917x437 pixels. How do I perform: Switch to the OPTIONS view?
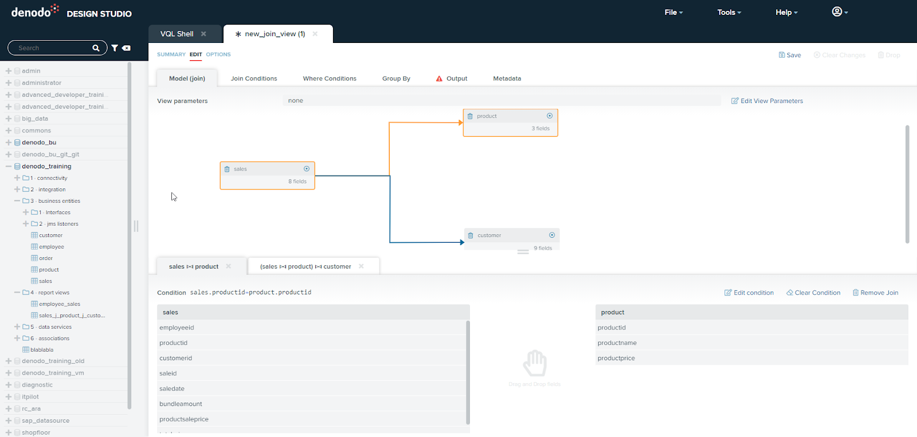click(x=218, y=54)
